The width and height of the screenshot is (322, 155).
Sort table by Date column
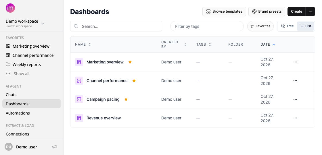click(268, 44)
